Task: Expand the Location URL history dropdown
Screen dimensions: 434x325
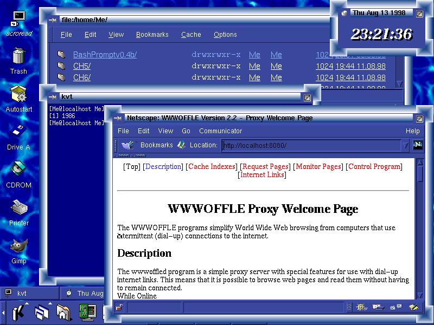Action: coord(405,145)
